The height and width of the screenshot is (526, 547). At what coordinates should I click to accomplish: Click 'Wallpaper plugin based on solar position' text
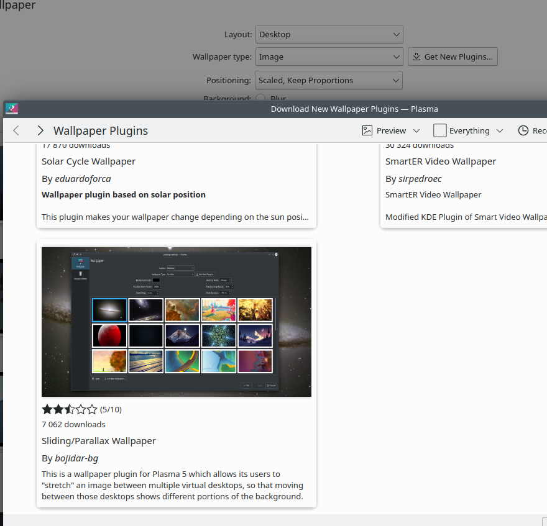coord(124,194)
